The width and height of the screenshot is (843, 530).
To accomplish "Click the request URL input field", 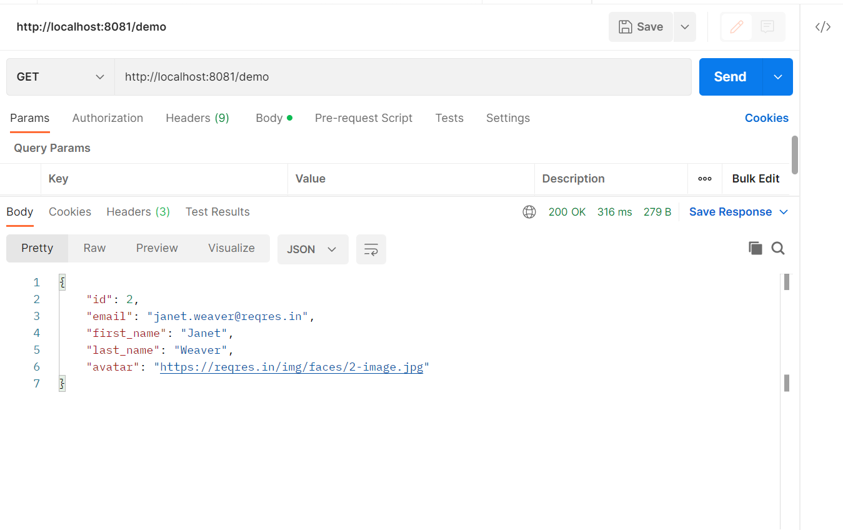I will coord(402,77).
